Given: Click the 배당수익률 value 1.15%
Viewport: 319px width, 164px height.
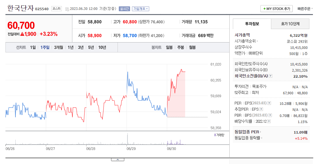Looking at the screenshot, I should click(x=303, y=122).
